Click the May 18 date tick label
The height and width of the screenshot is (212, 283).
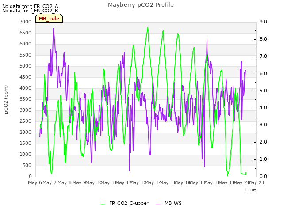point(211,182)
